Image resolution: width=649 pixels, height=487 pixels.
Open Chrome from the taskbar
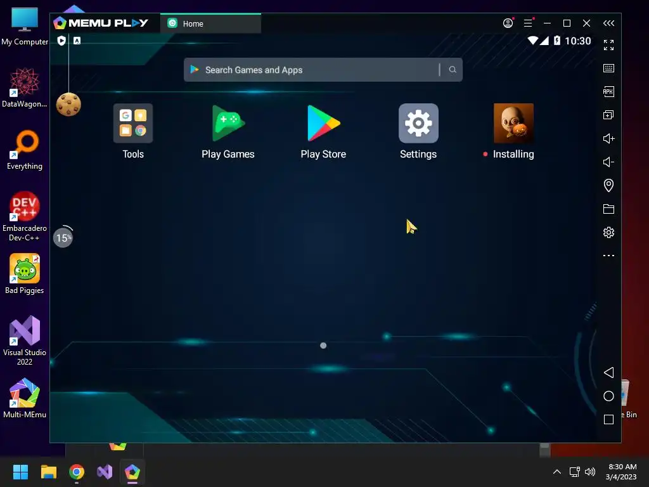point(77,472)
